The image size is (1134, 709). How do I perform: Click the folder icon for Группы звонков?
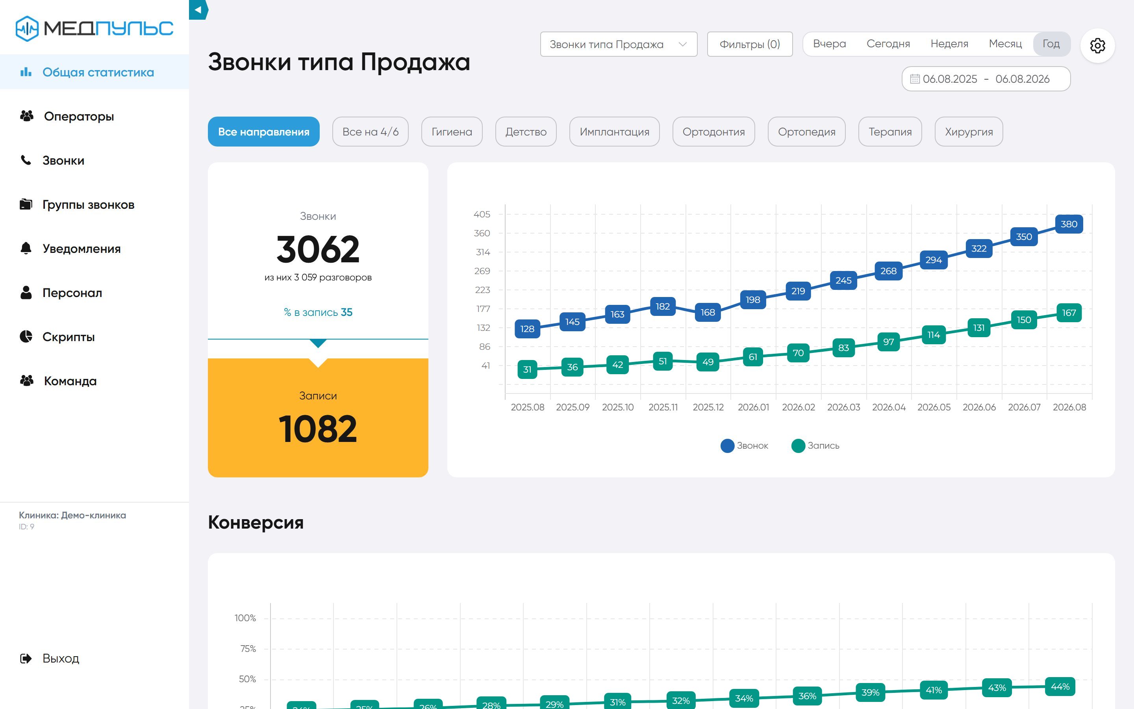pos(26,204)
